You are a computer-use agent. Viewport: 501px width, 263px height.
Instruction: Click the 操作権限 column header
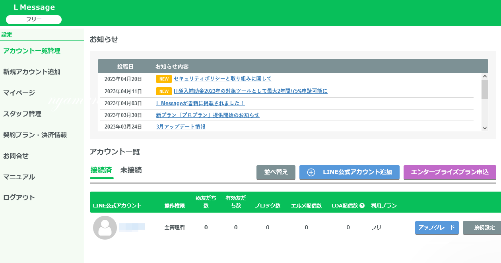(x=175, y=206)
